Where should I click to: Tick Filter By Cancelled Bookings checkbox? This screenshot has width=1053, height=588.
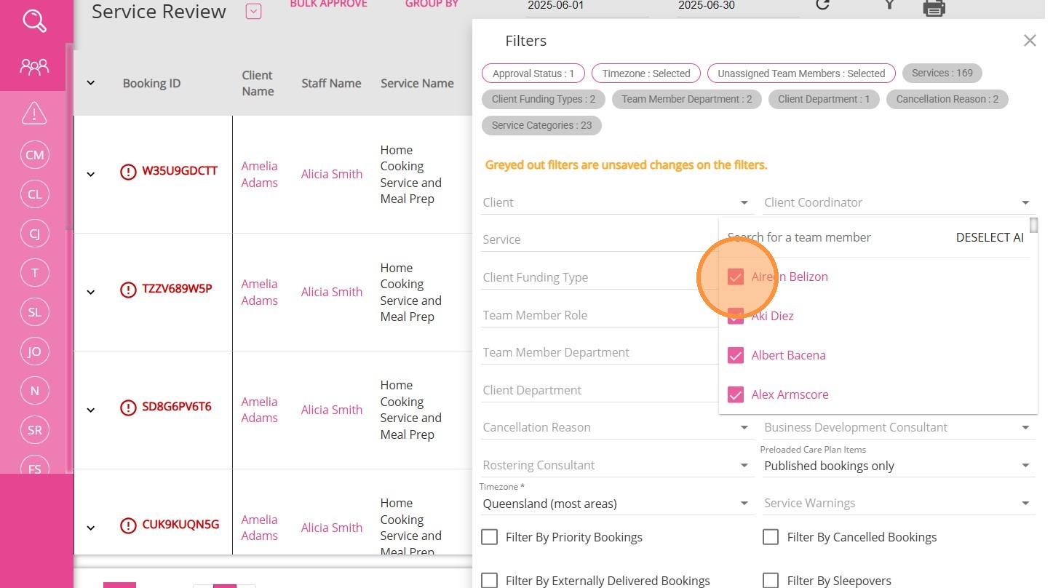coord(771,537)
